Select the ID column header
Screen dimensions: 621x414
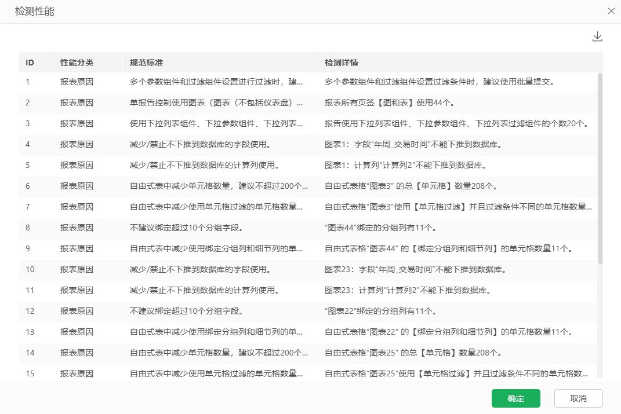(x=30, y=63)
